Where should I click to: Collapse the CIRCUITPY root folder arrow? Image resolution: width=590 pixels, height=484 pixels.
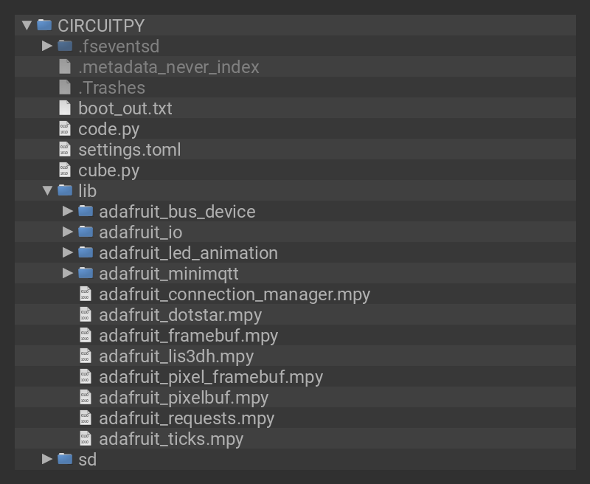pos(27,25)
